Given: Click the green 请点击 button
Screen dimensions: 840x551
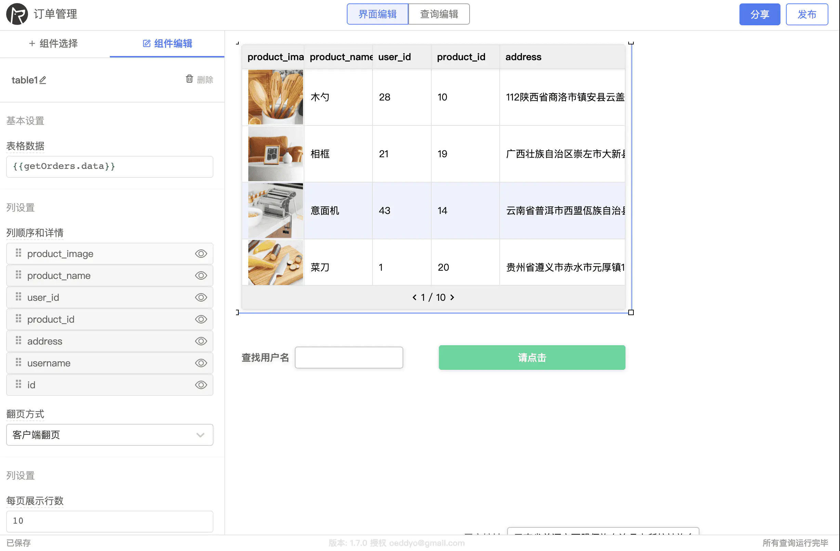Looking at the screenshot, I should pos(531,357).
